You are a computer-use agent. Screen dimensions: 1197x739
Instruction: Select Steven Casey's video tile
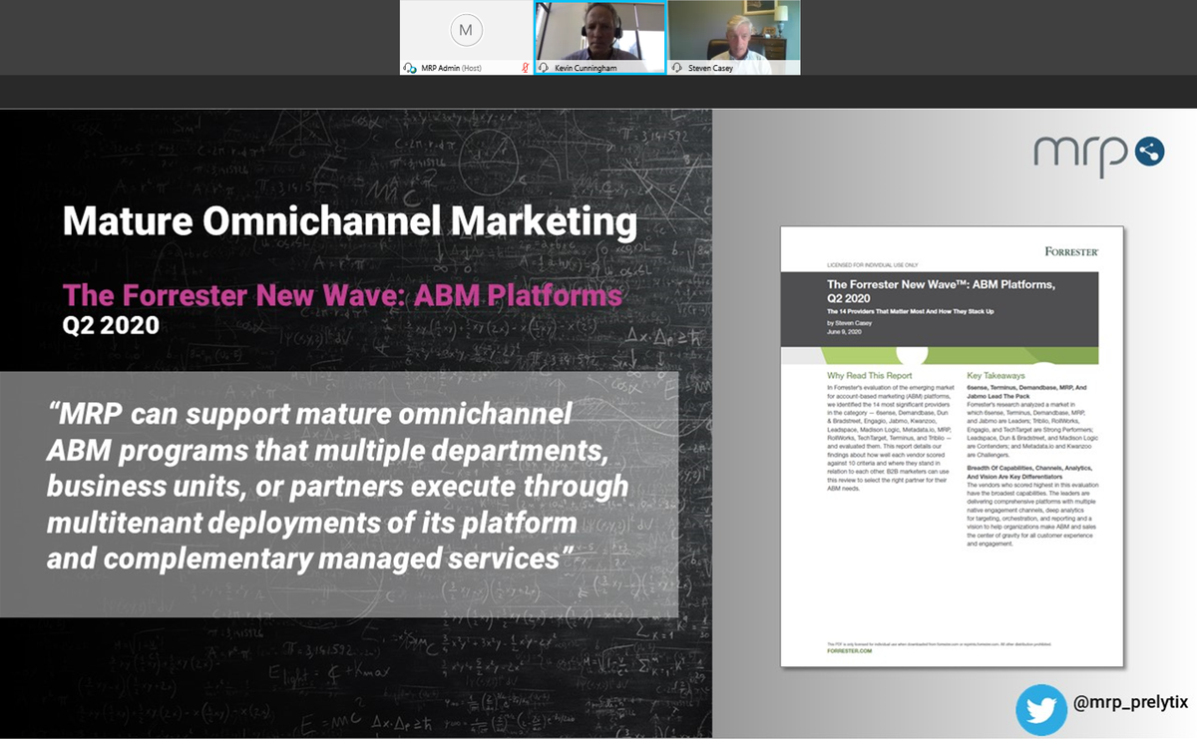click(x=733, y=38)
